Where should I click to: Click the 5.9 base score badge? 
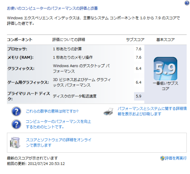(x=165, y=69)
